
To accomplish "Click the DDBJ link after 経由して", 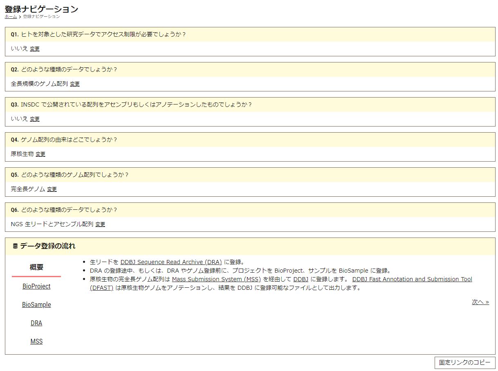I will click(x=301, y=279).
